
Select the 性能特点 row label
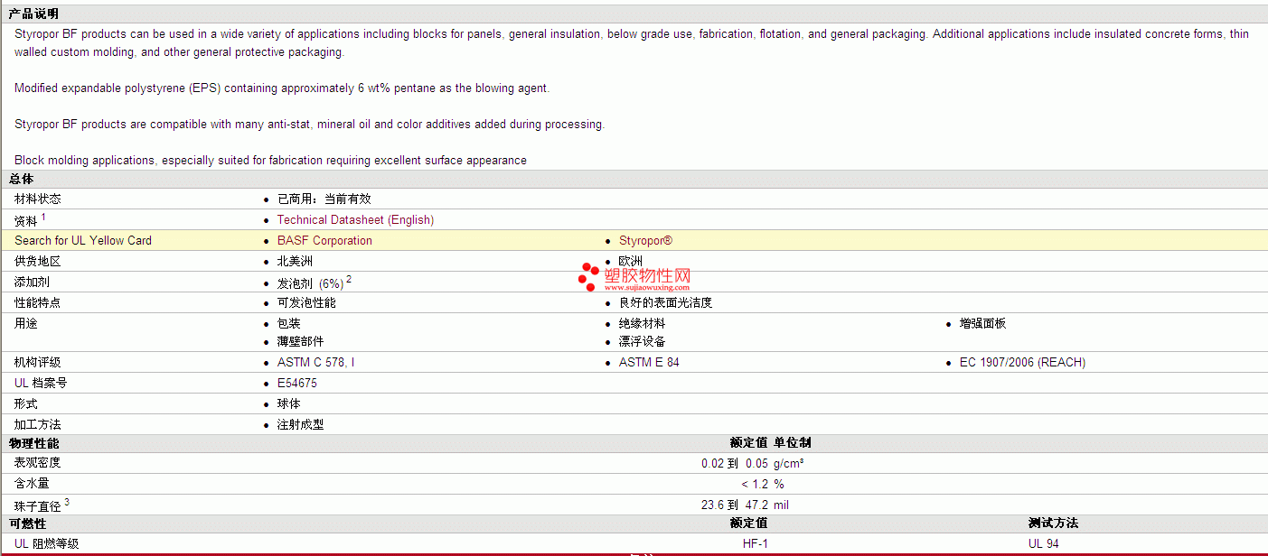[38, 302]
